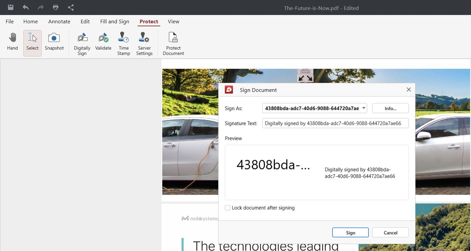Click the signature preview box
471x251 pixels.
tap(317, 172)
